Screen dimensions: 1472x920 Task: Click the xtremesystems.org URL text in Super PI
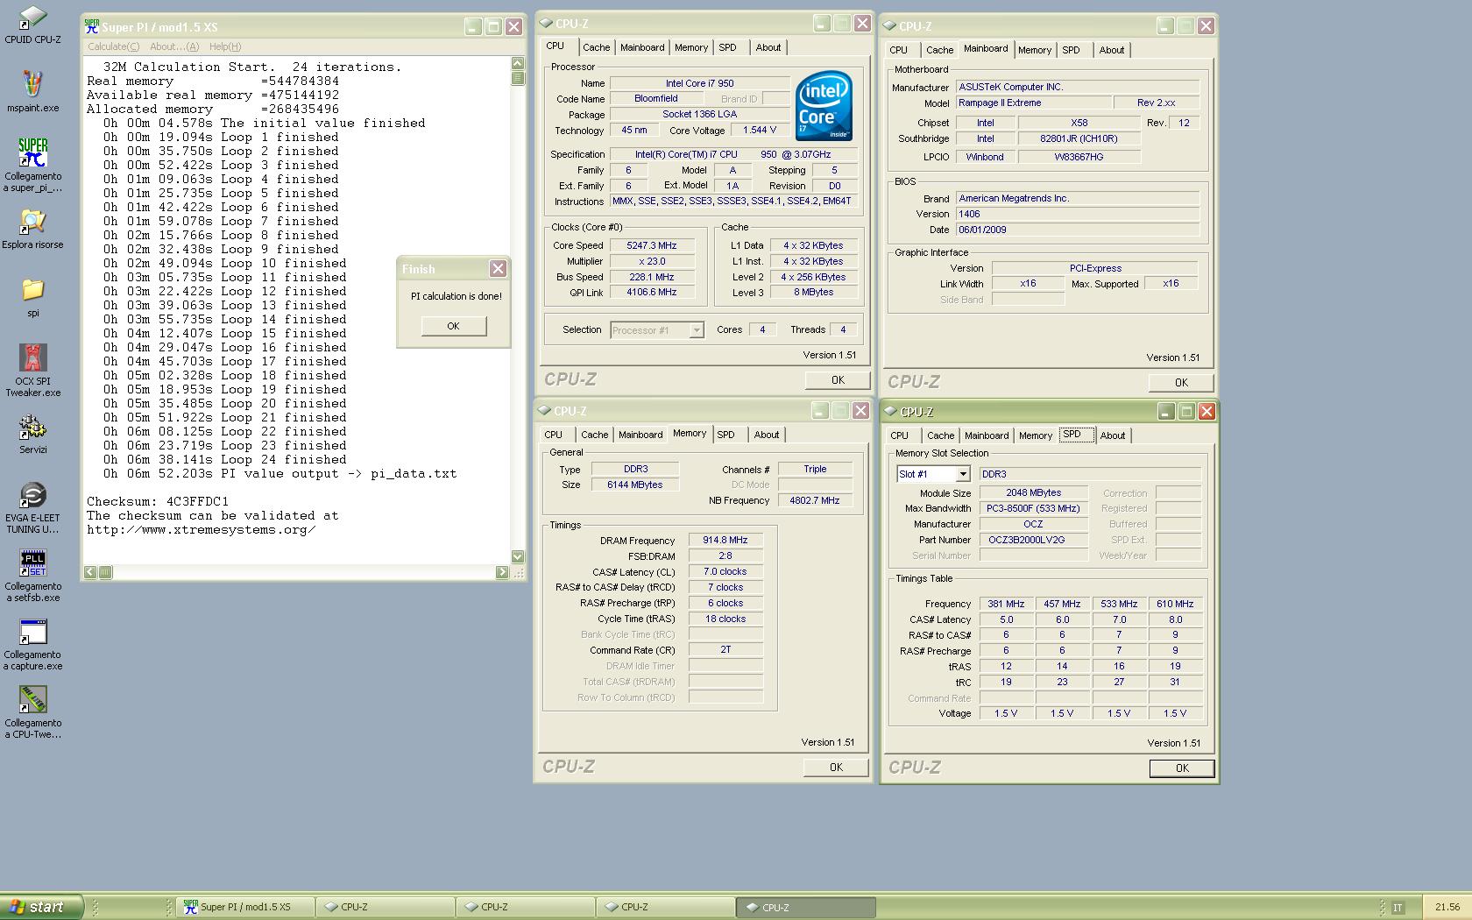pos(201,529)
